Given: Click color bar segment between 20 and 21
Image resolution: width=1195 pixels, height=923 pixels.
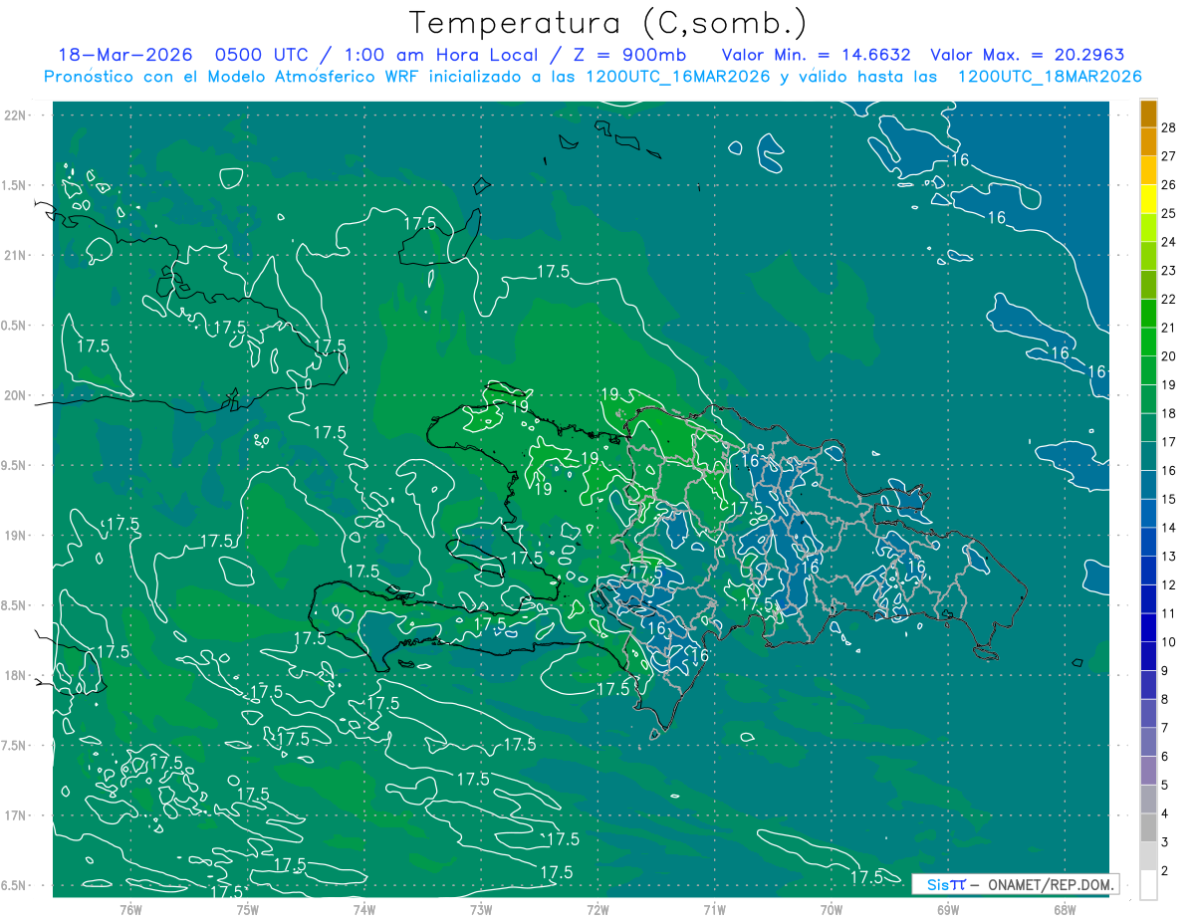Looking at the screenshot, I should 1148,342.
